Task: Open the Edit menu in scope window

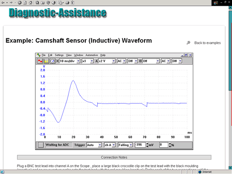Action: pos(50,55)
